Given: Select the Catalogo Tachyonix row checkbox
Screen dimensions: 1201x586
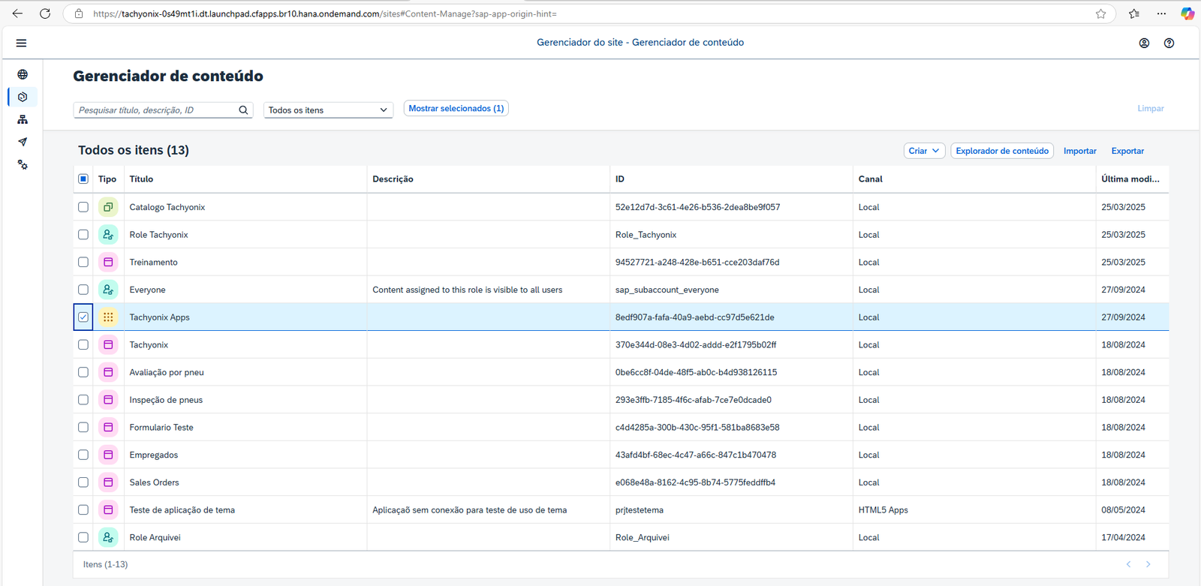Looking at the screenshot, I should pyautogui.click(x=83, y=207).
